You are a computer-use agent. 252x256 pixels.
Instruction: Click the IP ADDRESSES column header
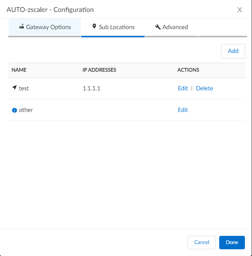point(100,70)
